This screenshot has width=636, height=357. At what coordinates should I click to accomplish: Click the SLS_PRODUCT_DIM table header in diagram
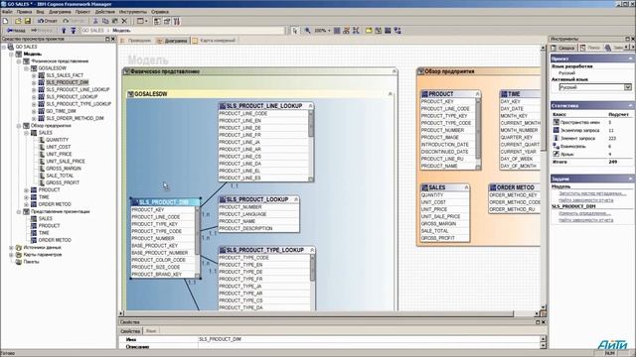[x=165, y=202]
